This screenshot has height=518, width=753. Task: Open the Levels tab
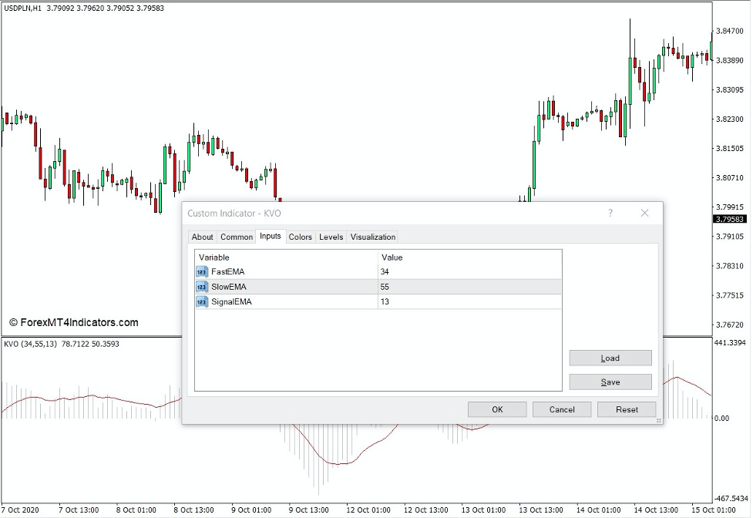(331, 237)
